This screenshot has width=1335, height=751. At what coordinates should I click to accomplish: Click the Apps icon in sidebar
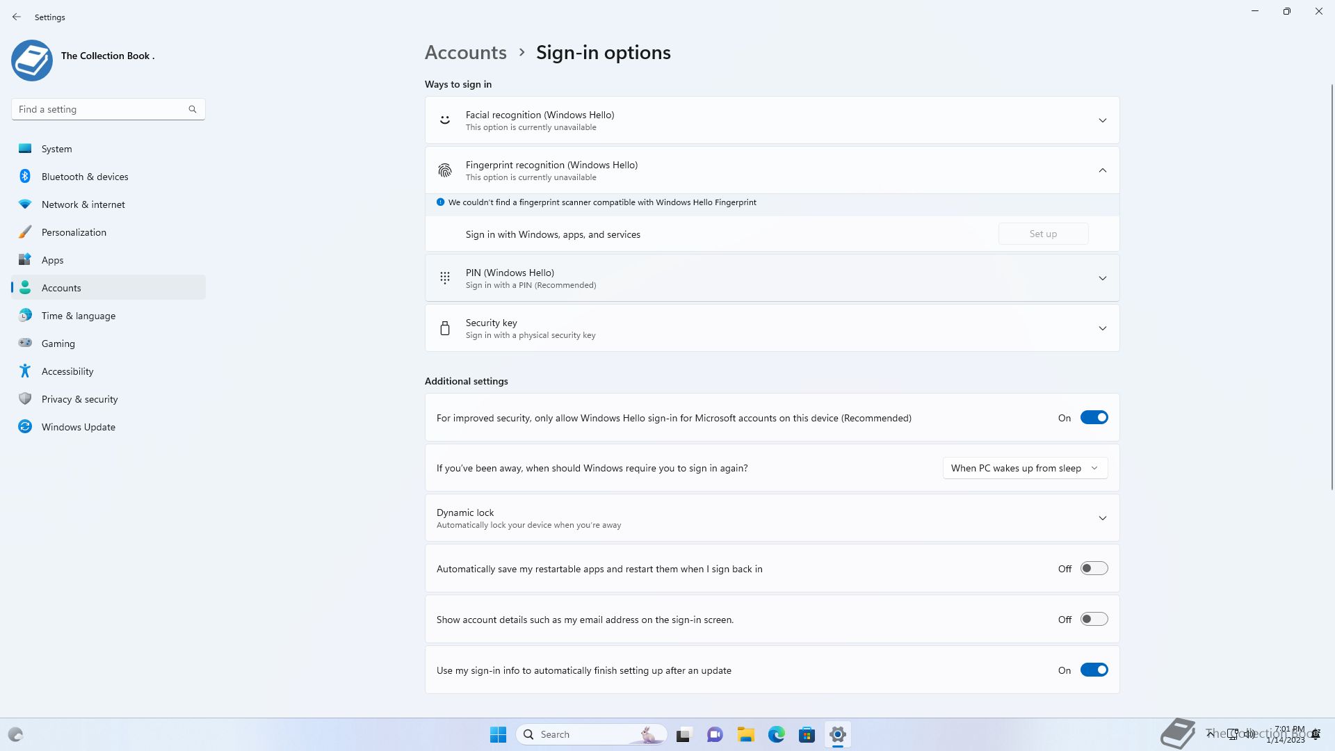tap(25, 259)
